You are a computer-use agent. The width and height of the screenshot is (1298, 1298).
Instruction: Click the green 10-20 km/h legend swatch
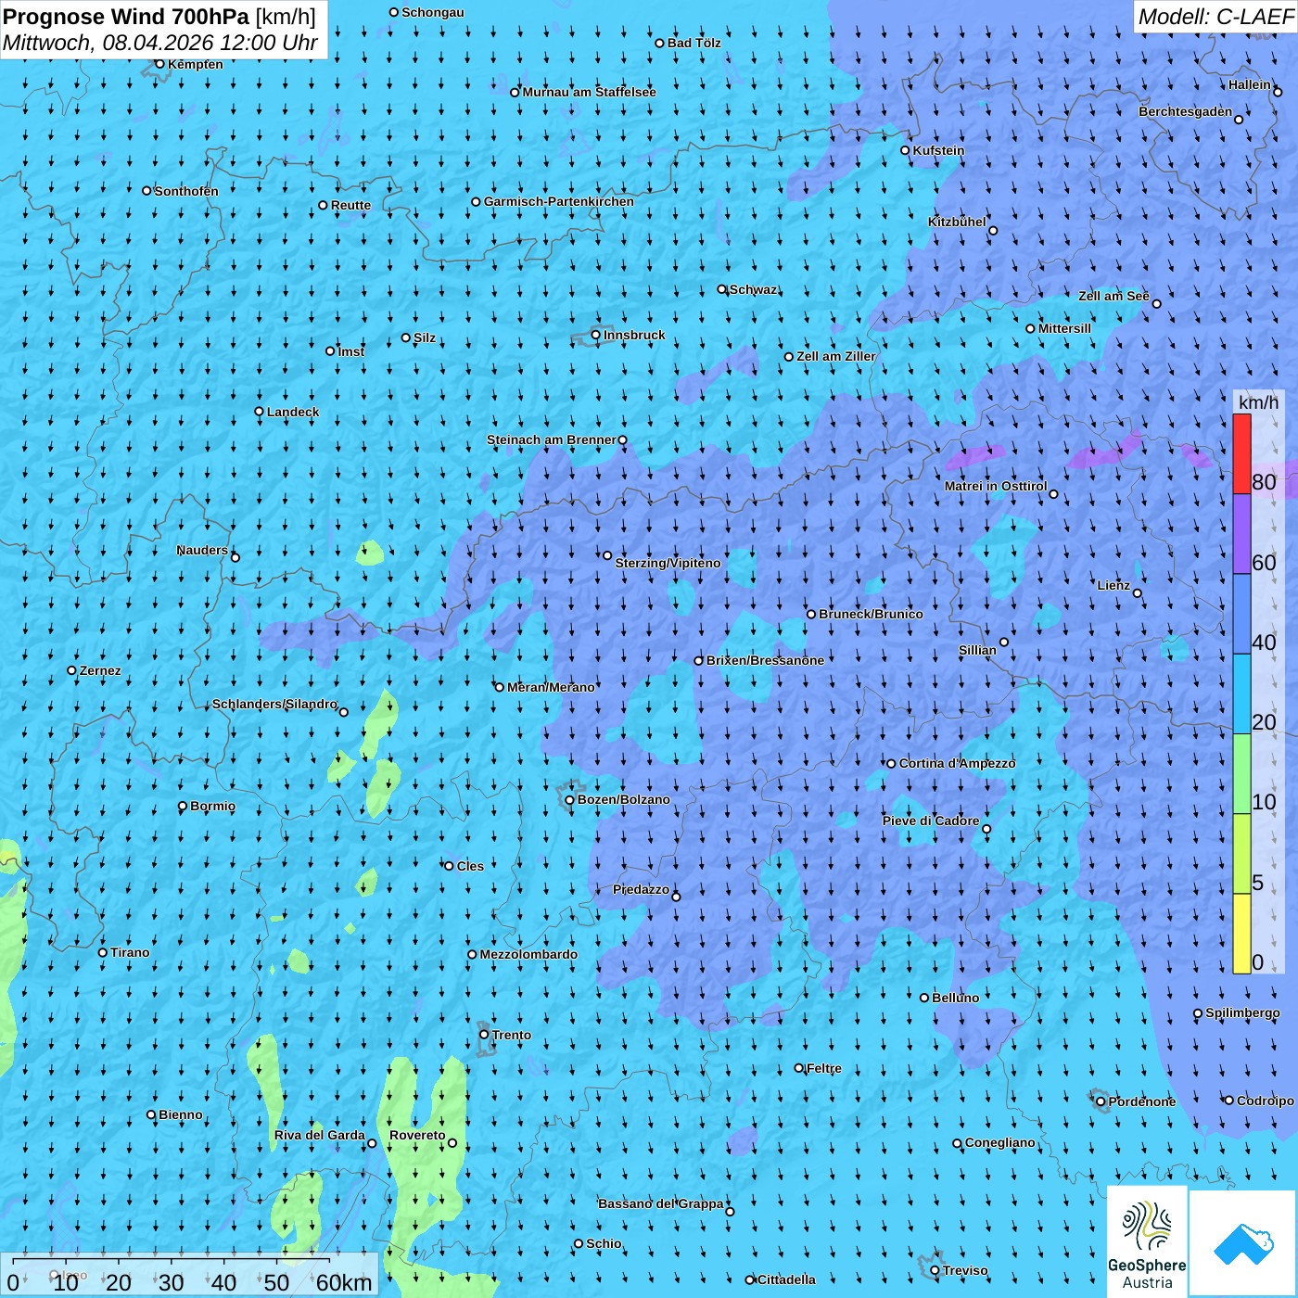coord(1242,774)
